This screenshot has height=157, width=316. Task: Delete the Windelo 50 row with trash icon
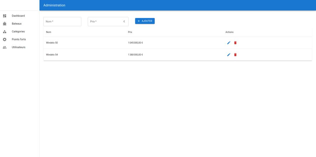click(235, 43)
